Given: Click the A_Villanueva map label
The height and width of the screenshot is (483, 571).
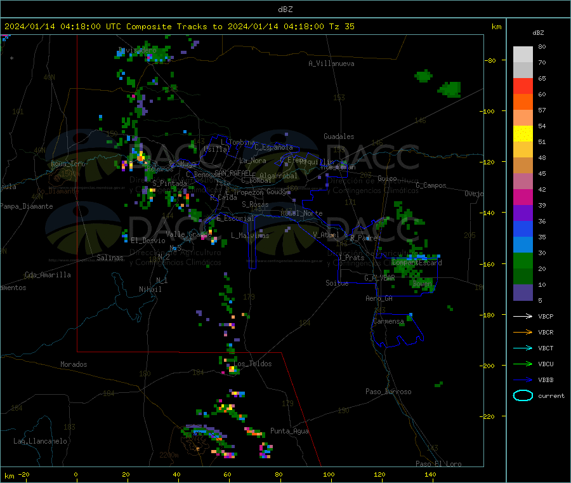Looking at the screenshot, I should [x=331, y=63].
